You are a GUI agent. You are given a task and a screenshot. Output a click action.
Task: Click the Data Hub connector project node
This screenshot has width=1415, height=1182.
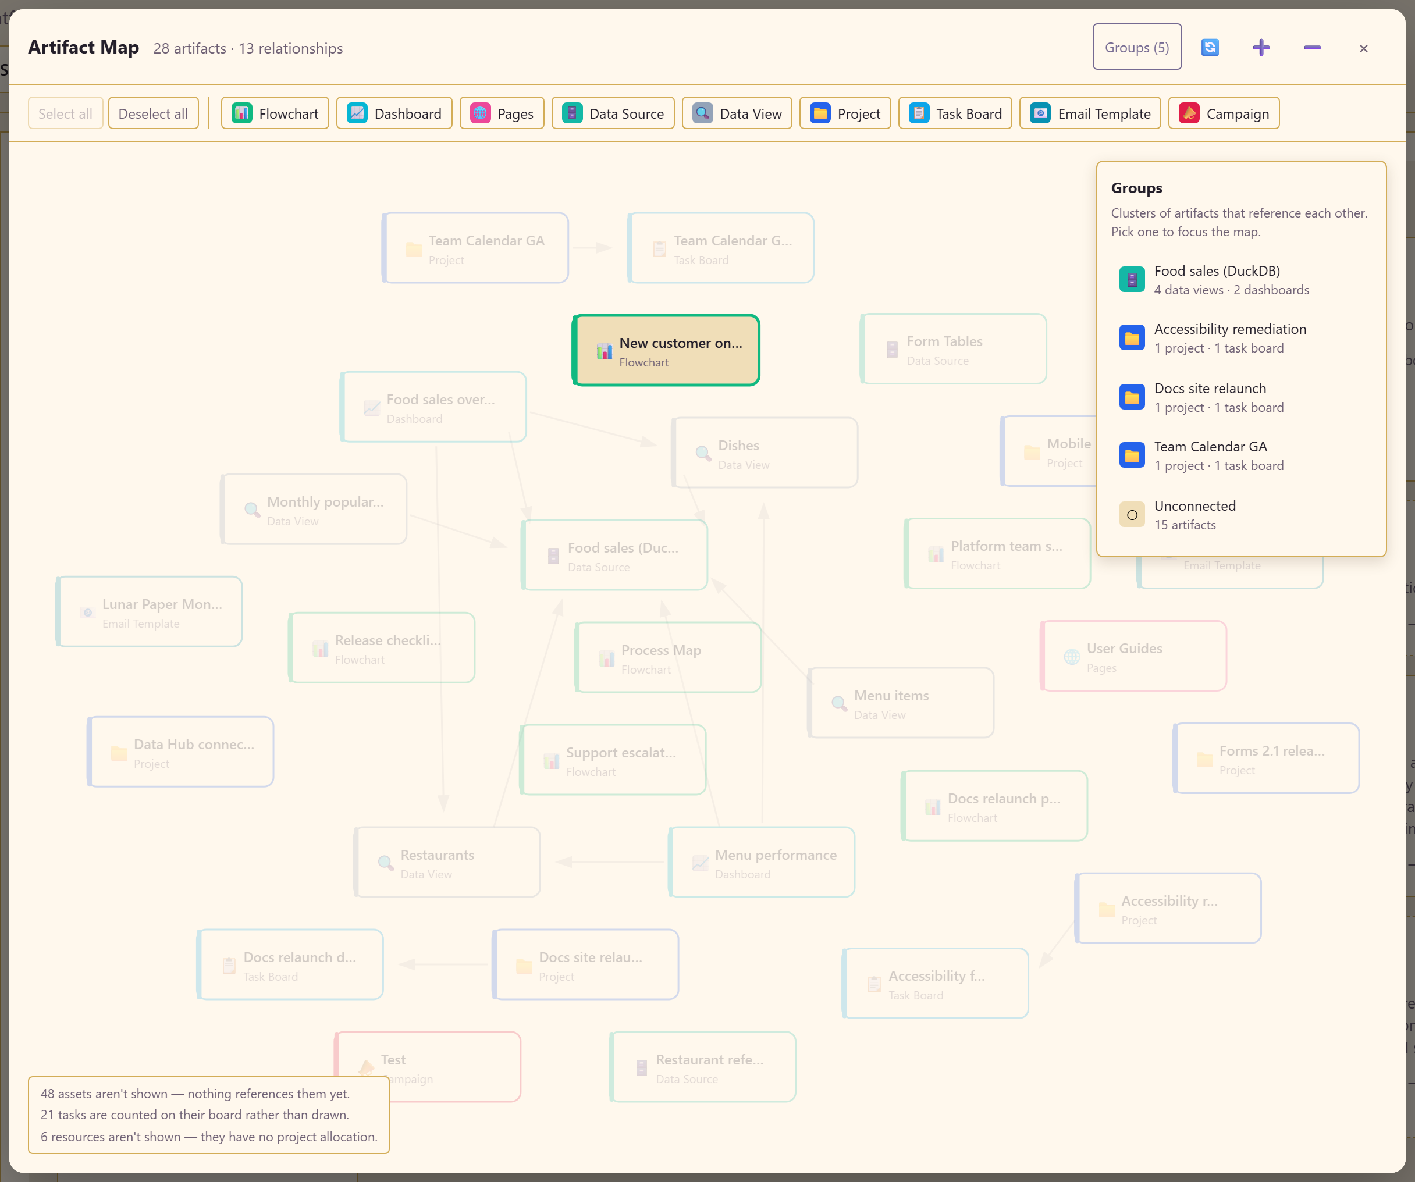click(x=180, y=752)
